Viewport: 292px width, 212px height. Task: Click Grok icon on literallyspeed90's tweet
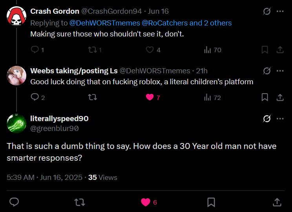point(266,119)
